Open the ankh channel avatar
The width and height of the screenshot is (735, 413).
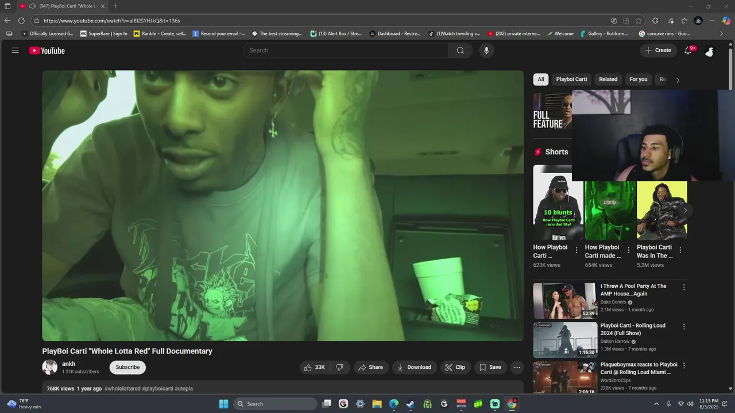coord(50,367)
